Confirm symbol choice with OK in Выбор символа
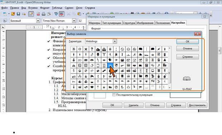This screenshot has width=222, height=135. (x=188, y=41)
